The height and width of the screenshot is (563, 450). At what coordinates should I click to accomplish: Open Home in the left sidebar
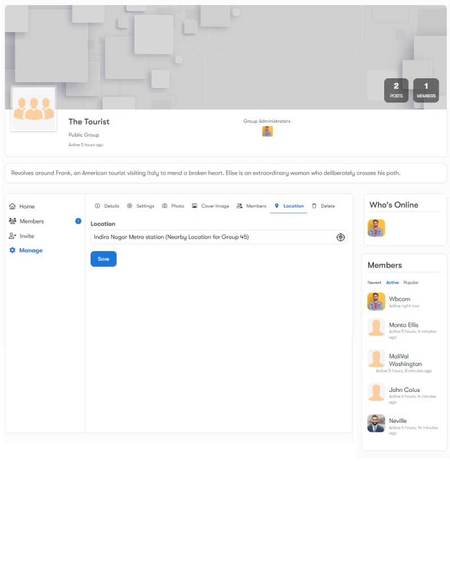click(26, 207)
